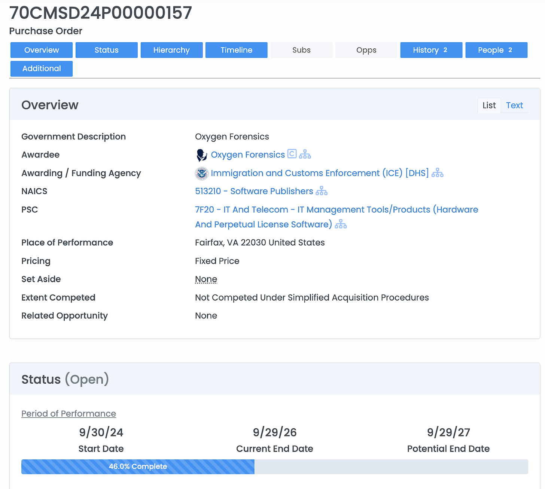545x489 pixels.
Task: Click the Period of Performance link
Action: point(68,414)
